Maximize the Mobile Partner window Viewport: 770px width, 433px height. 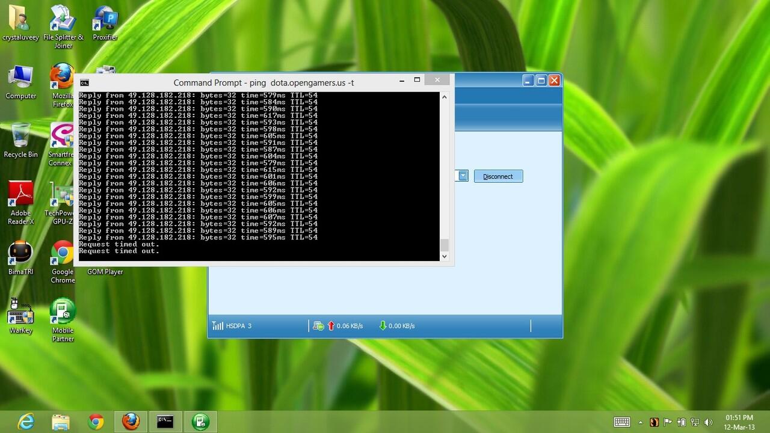tap(541, 81)
